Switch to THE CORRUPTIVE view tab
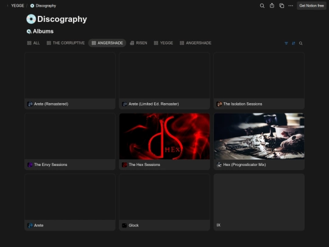Screen dimensions: 329x247 point(66,43)
